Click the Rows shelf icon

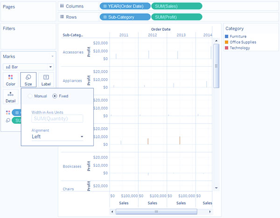[x=62, y=17]
